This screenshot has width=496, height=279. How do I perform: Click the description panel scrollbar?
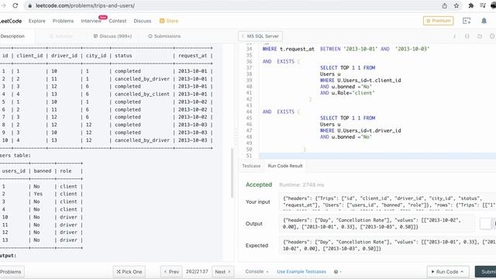(232, 172)
